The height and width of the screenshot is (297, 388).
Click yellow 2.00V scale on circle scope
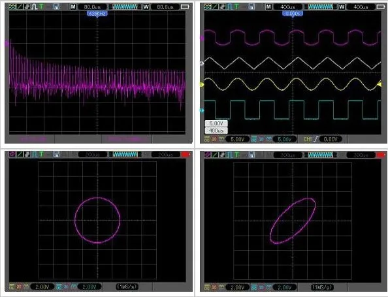pyautogui.click(x=42, y=287)
